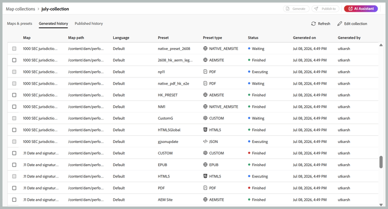
Task: Click gjsonupdate preset cell
Action: (168, 141)
